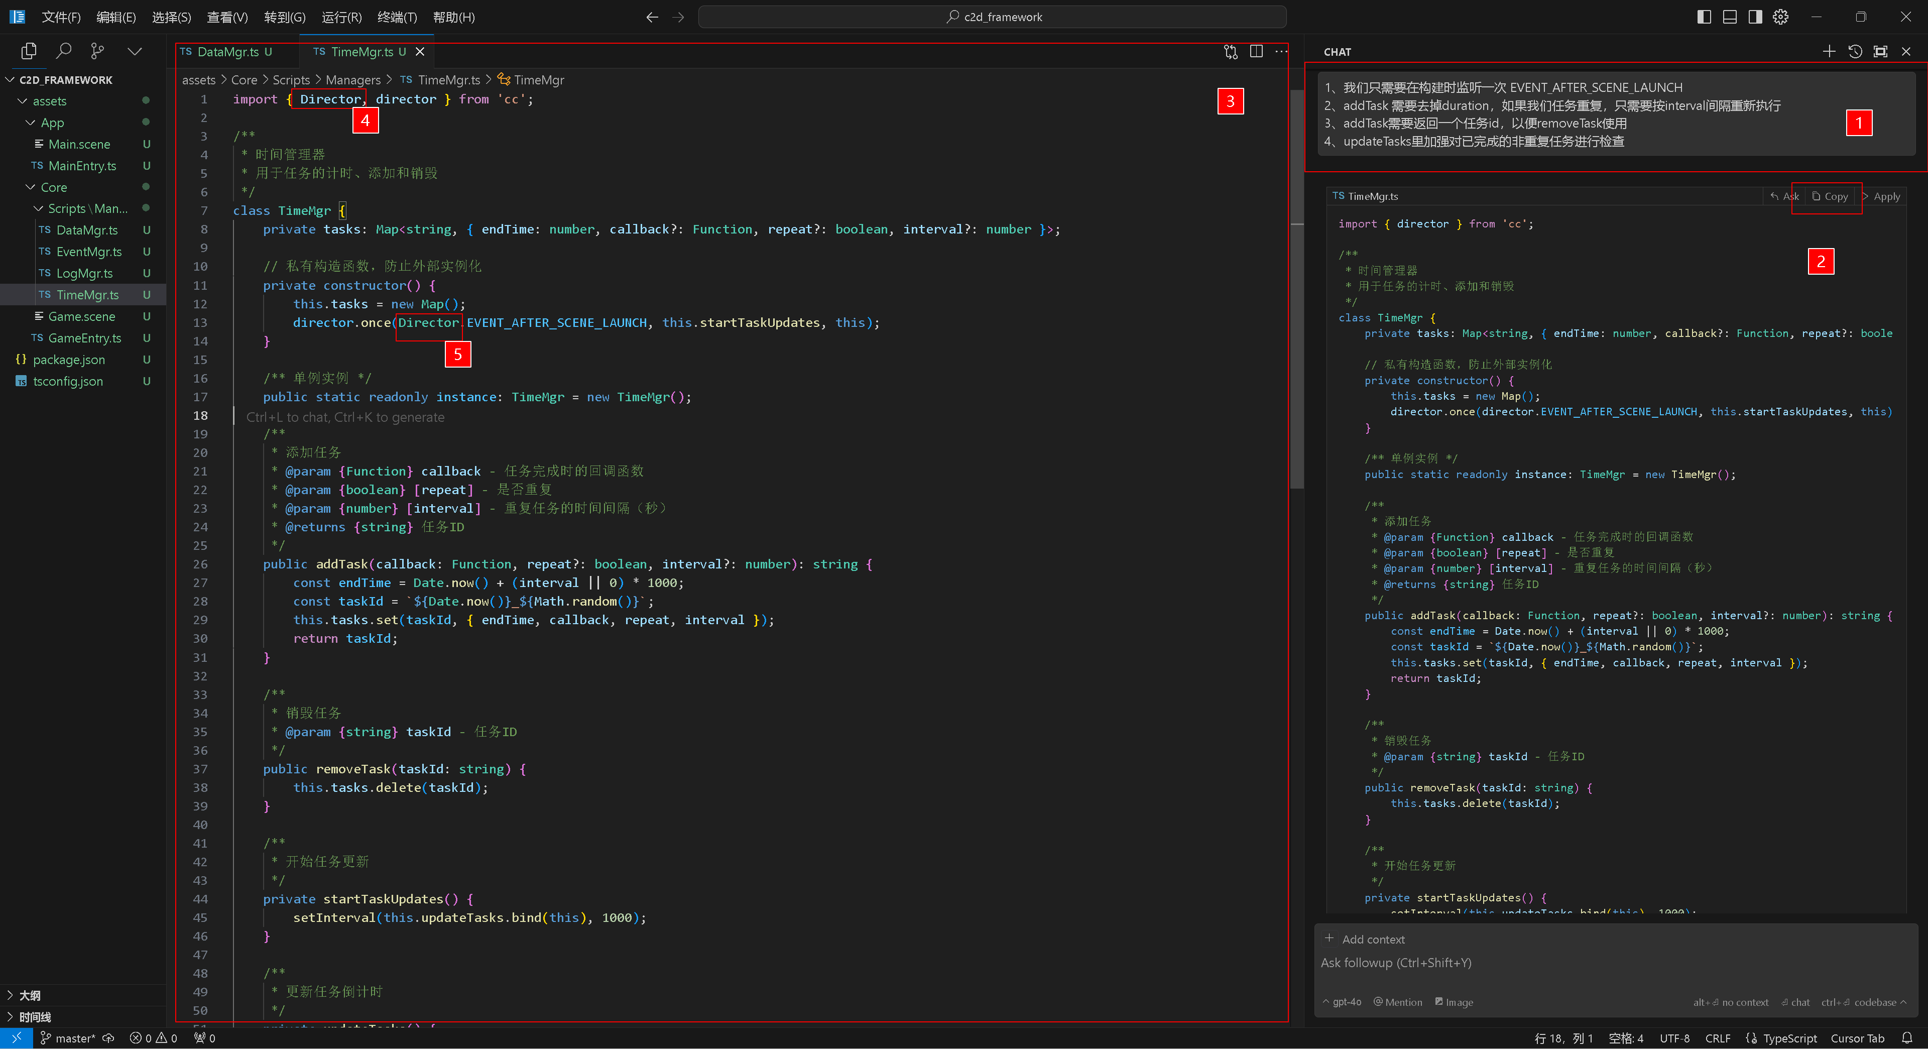This screenshot has height=1049, width=1928.
Task: Toggle the primary left sidebar layout icon
Action: (x=1704, y=17)
